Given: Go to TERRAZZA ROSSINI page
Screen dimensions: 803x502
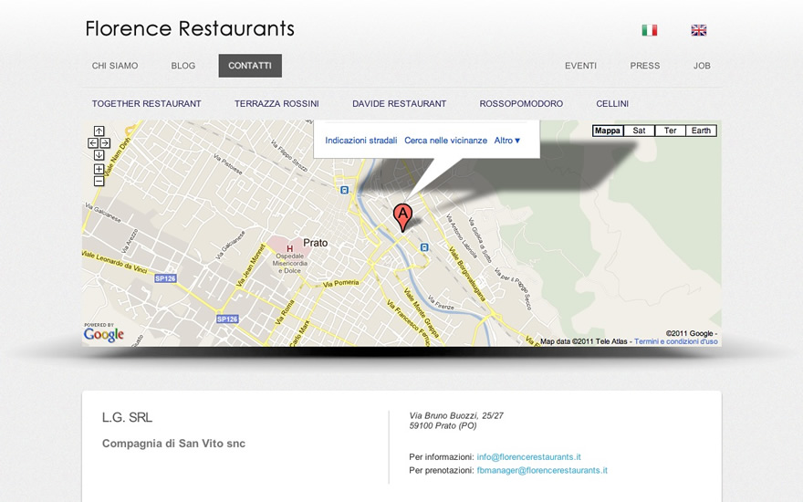Looking at the screenshot, I should point(276,103).
